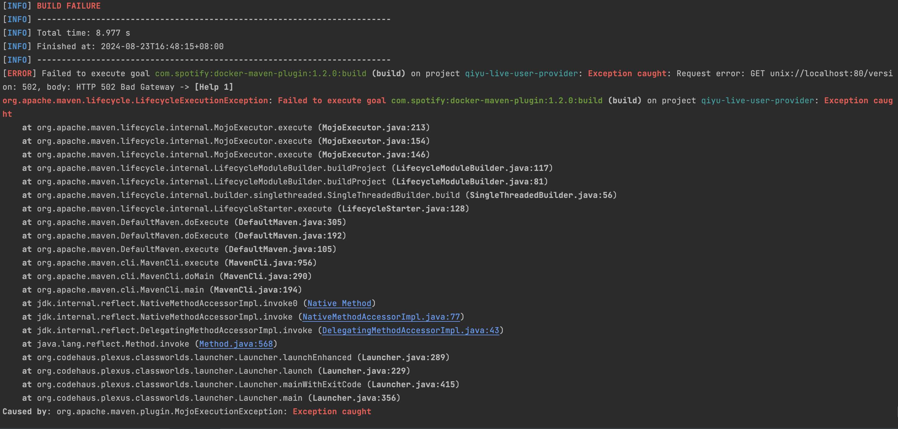
Task: Click the [ERROR] tag
Action: pos(19,73)
